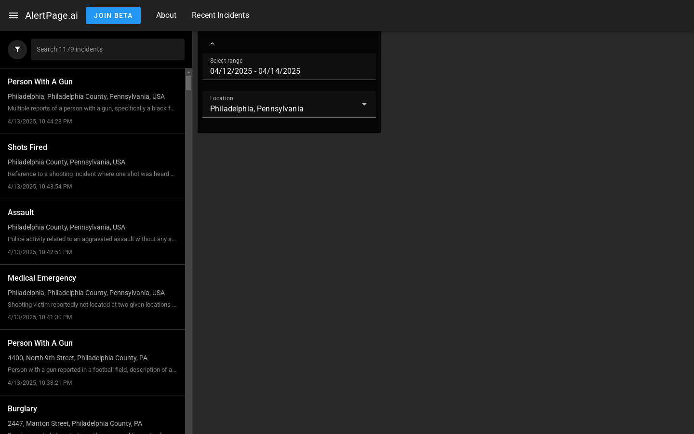Click timestamp 4/13/2025, 10:41:30 PM
The height and width of the screenshot is (434, 694).
(x=40, y=317)
